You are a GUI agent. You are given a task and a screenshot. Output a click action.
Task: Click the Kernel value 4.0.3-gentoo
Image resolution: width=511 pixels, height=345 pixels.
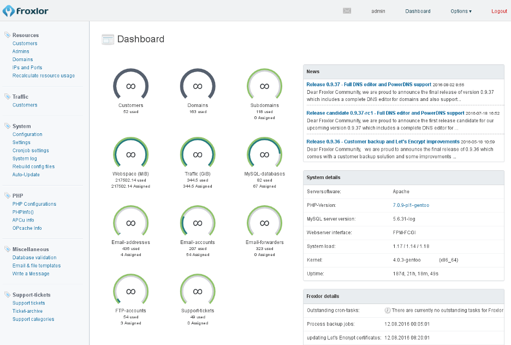407,260
